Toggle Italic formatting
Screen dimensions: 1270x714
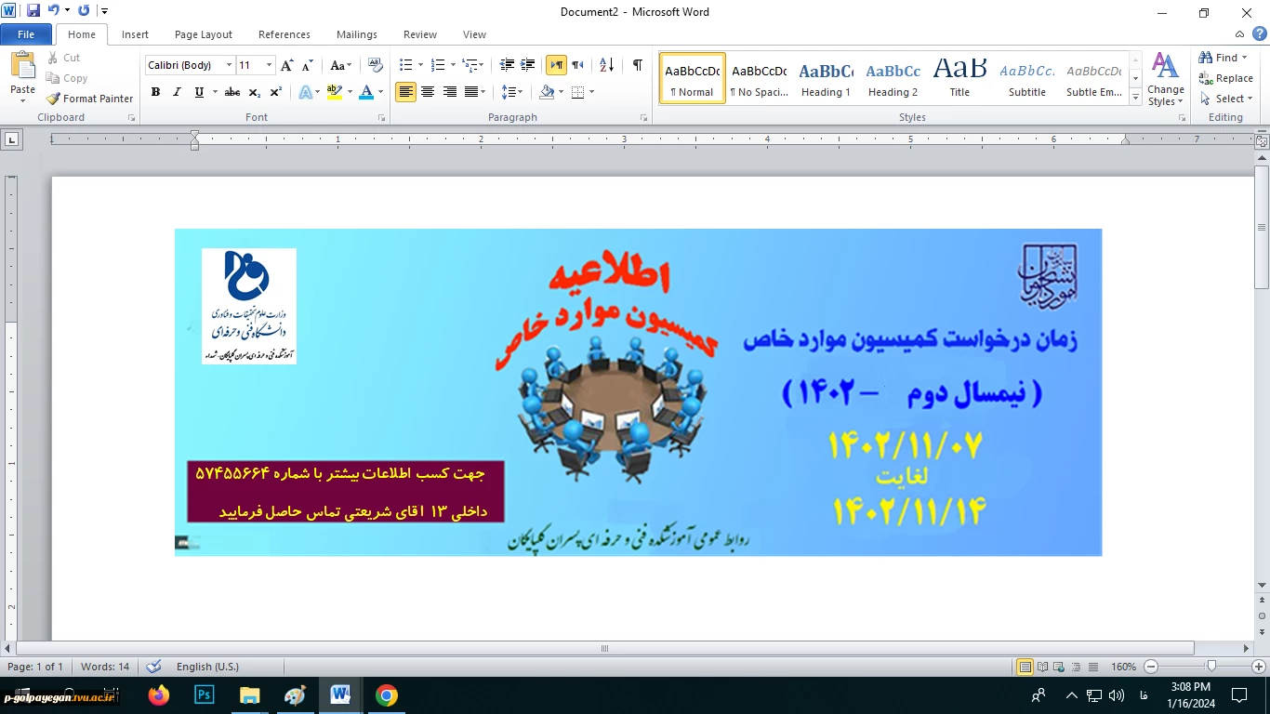coord(177,92)
